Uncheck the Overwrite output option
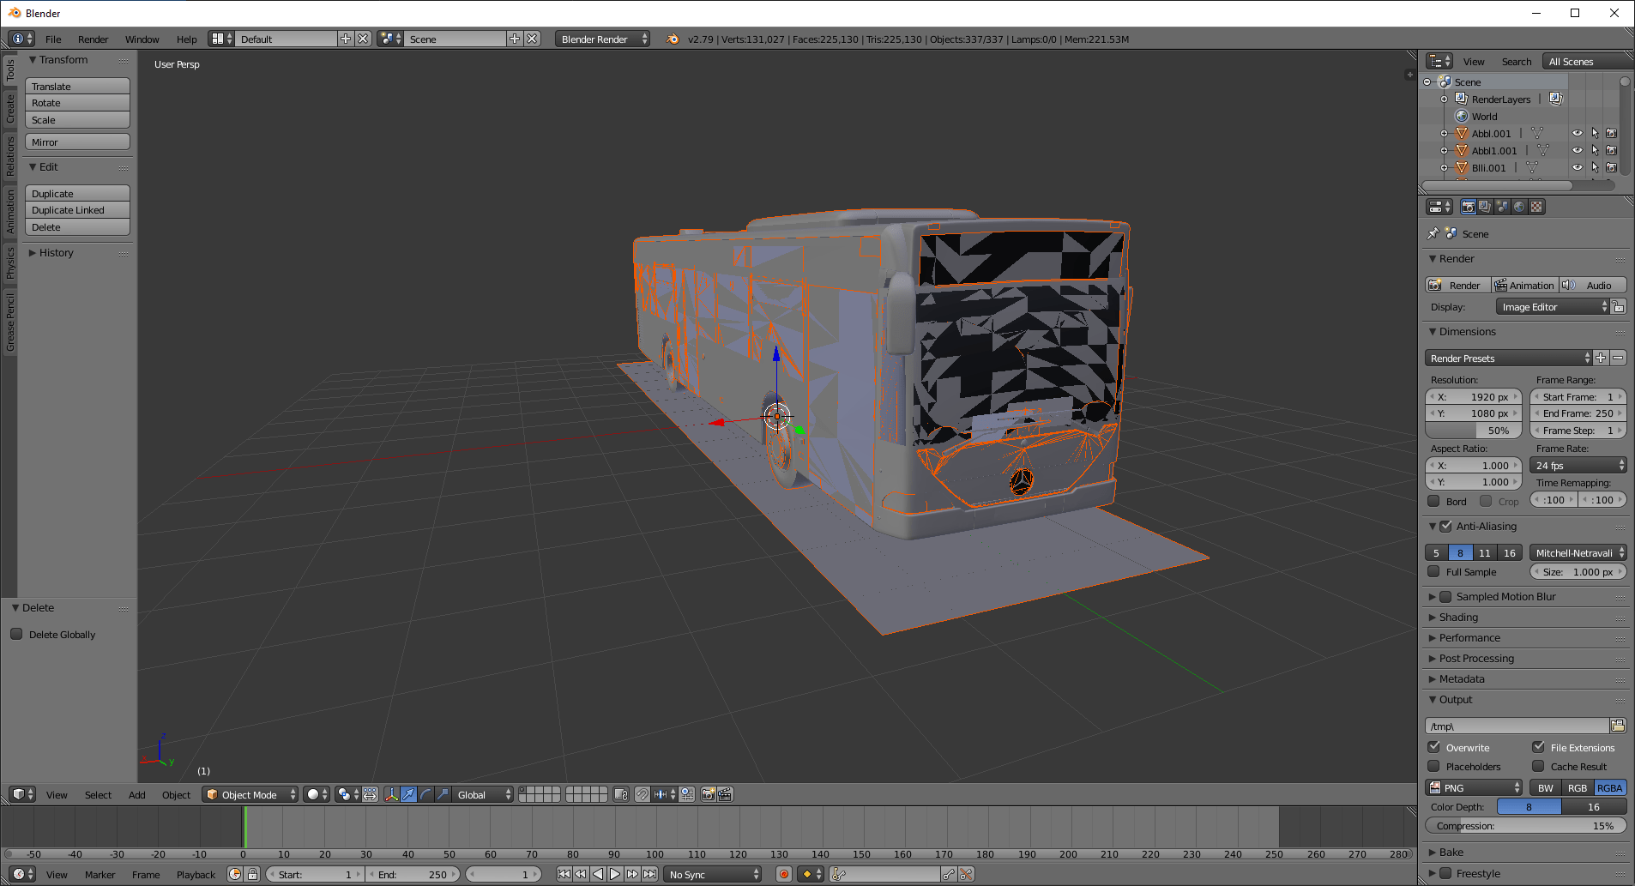Image resolution: width=1635 pixels, height=886 pixels. 1434,747
